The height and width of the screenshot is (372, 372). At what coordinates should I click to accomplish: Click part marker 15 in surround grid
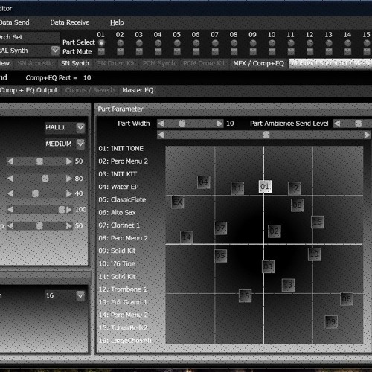click(x=245, y=295)
